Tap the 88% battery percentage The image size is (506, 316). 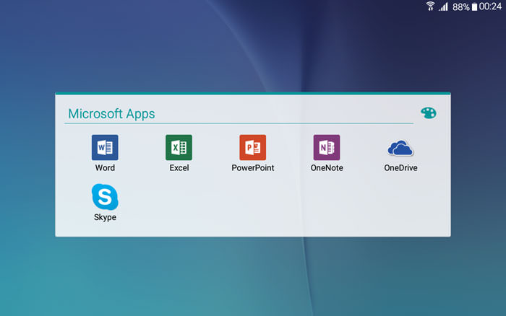tap(461, 6)
